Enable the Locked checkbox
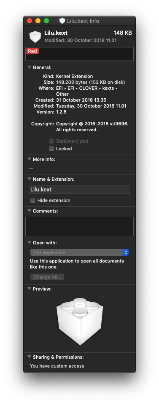 (x=51, y=149)
